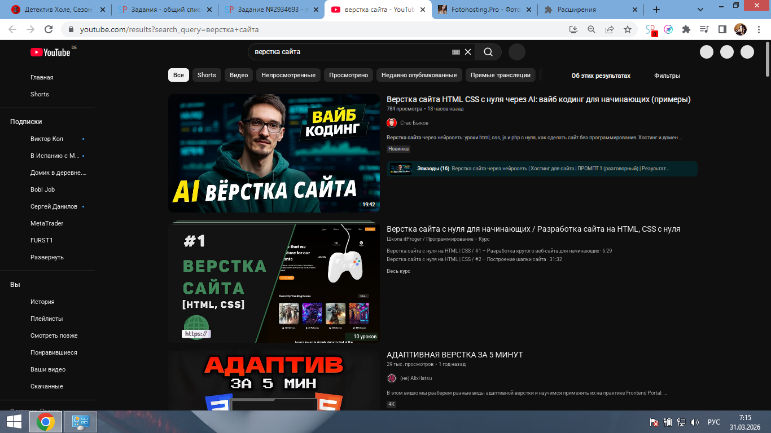Filter results by Видео chip
771x433 pixels.
point(239,75)
